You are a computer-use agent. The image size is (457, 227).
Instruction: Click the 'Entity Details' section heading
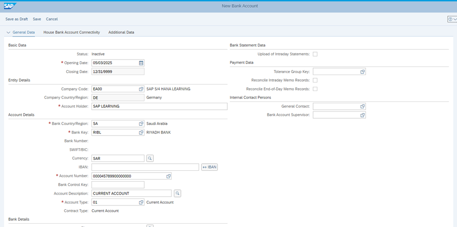click(x=19, y=80)
